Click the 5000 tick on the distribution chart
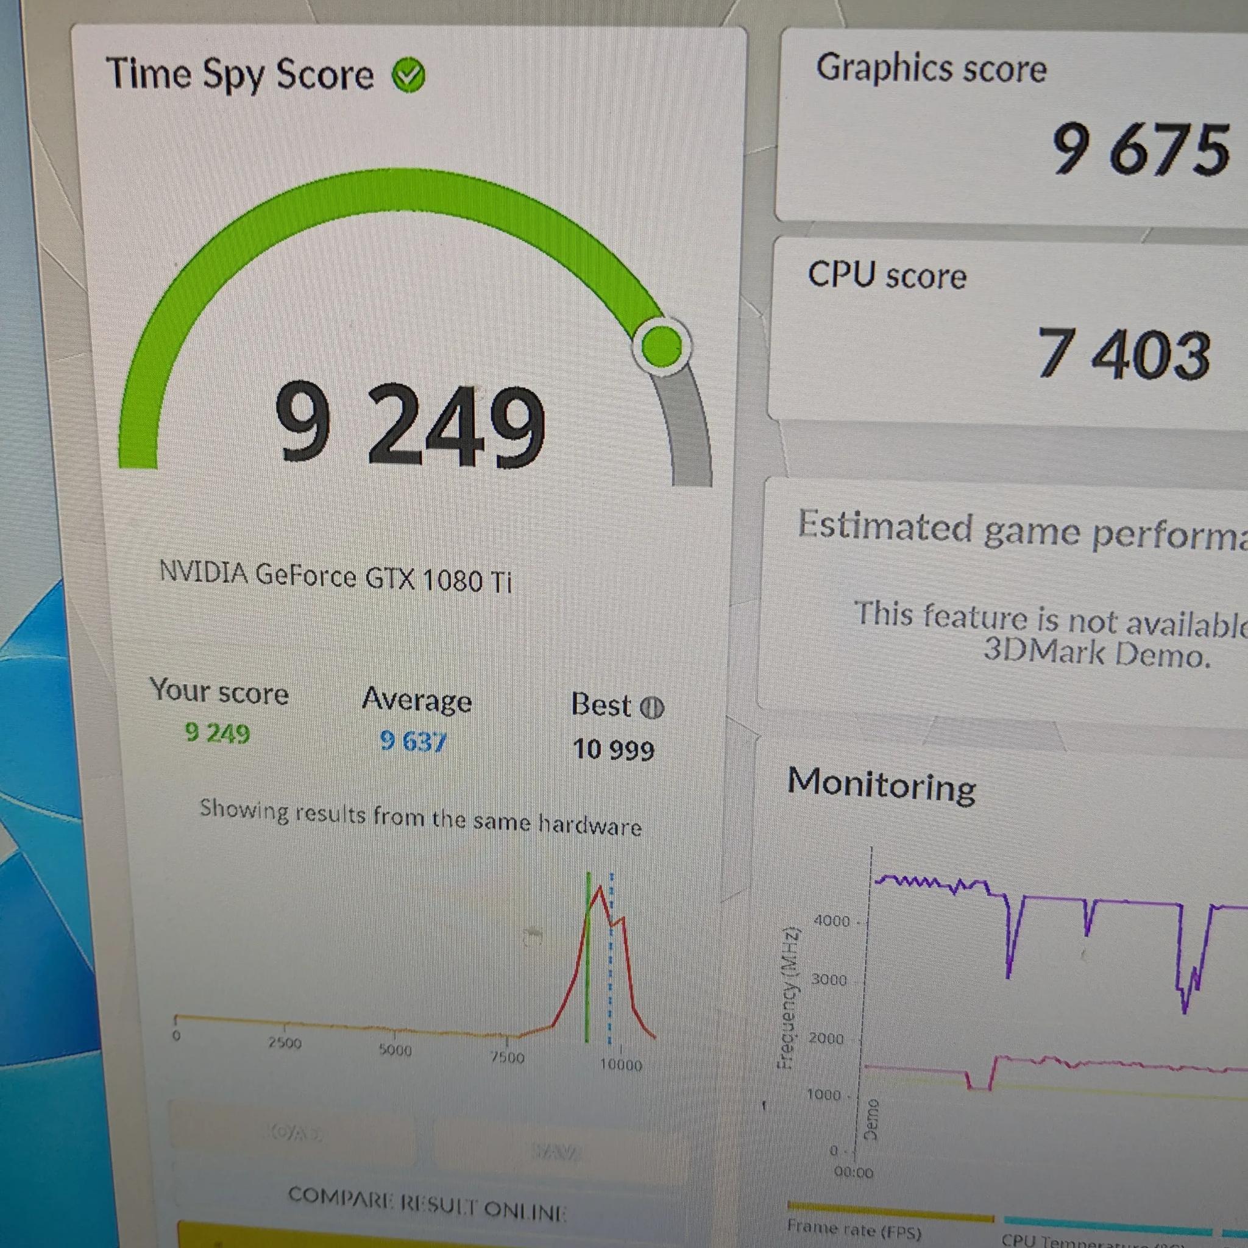Screen dimensions: 1248x1248 click(395, 1051)
